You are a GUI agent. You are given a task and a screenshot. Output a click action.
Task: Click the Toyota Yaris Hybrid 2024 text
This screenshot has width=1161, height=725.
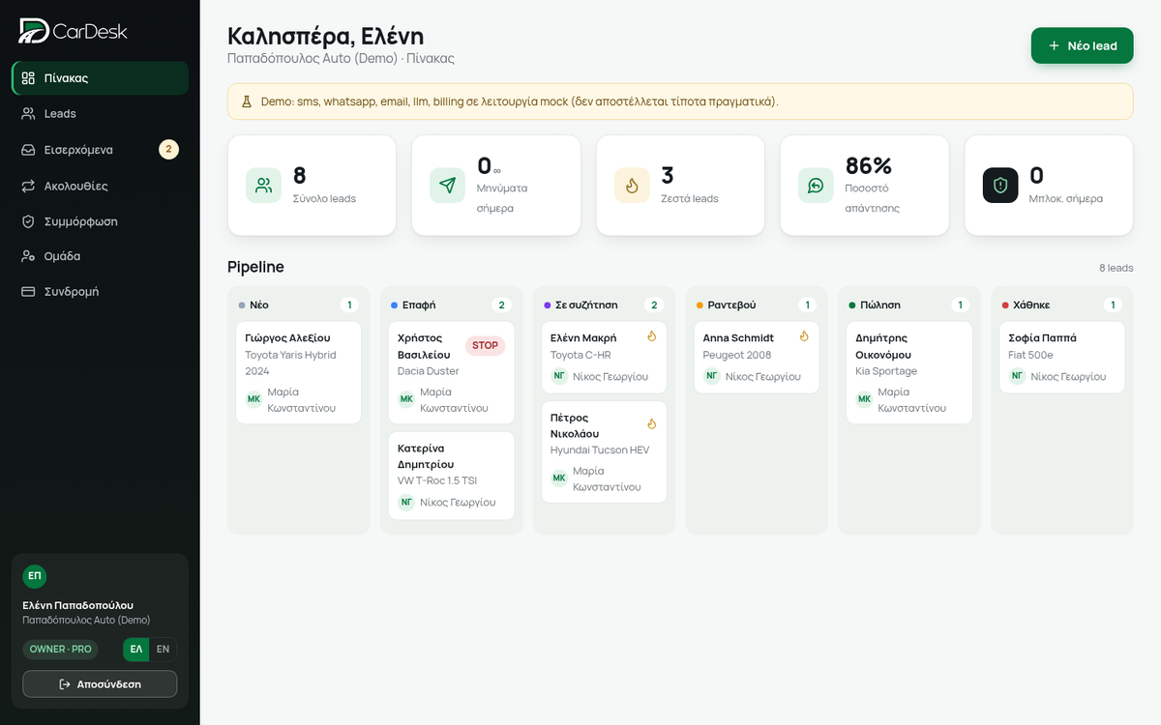pyautogui.click(x=290, y=362)
